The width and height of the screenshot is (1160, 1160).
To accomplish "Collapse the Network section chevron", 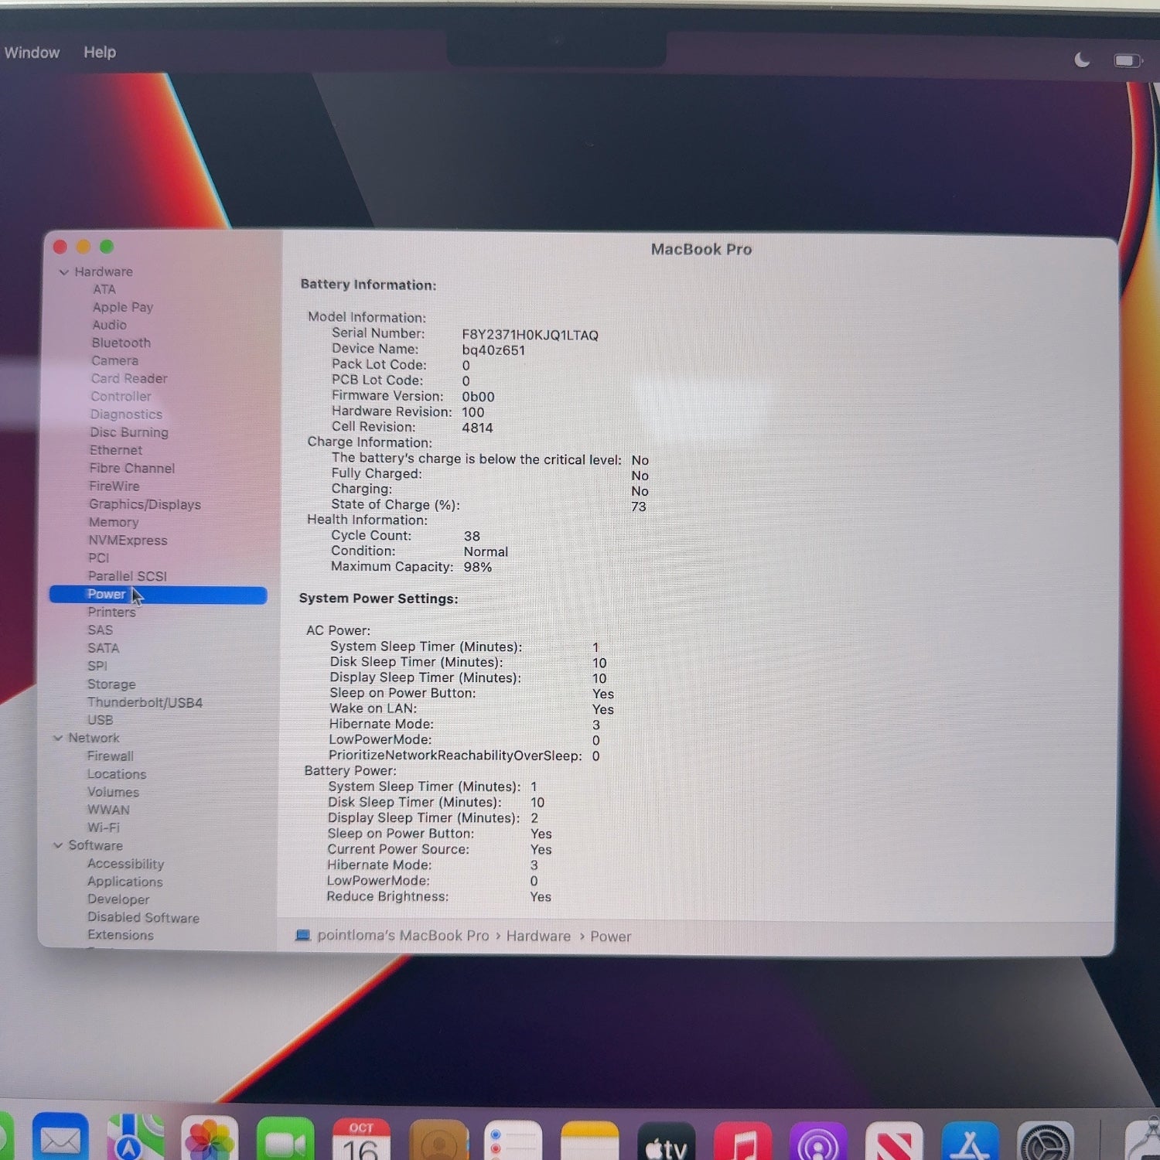I will 58,738.
